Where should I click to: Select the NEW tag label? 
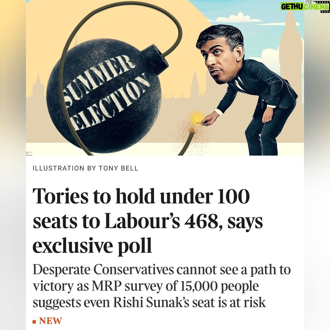point(51,321)
